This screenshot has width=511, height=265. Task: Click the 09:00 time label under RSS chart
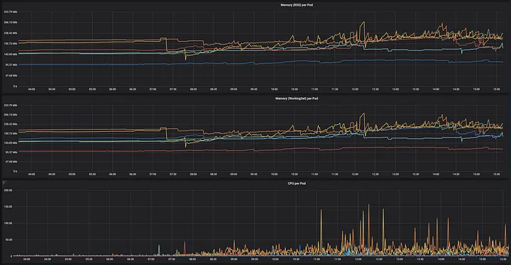(x=233, y=89)
